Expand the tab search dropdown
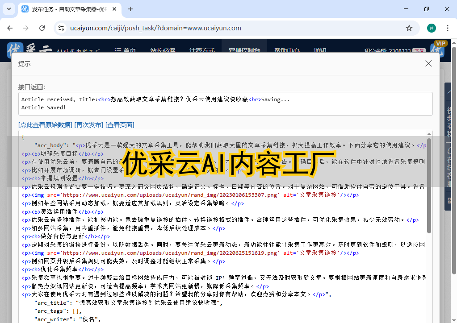 click(x=9, y=9)
